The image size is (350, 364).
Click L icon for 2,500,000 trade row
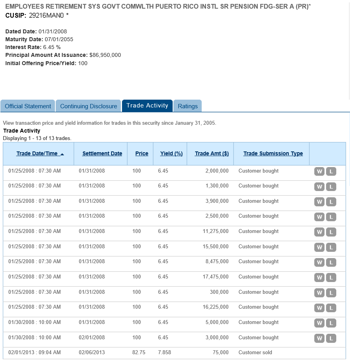tap(331, 217)
